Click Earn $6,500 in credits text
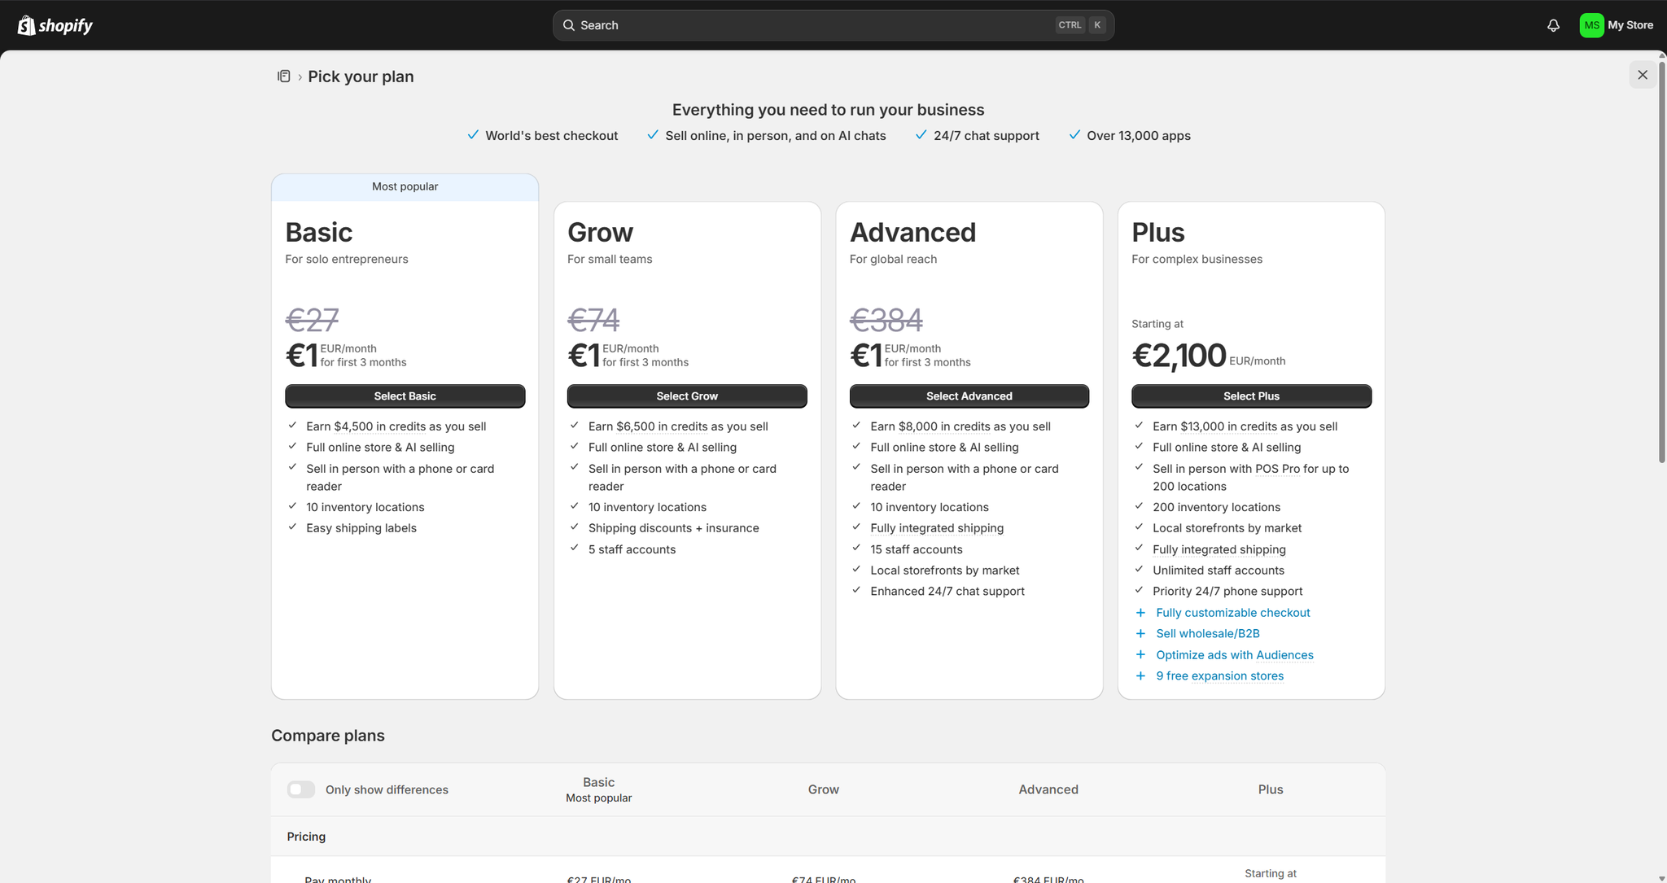Screen dimensions: 1667x883 pos(678,426)
